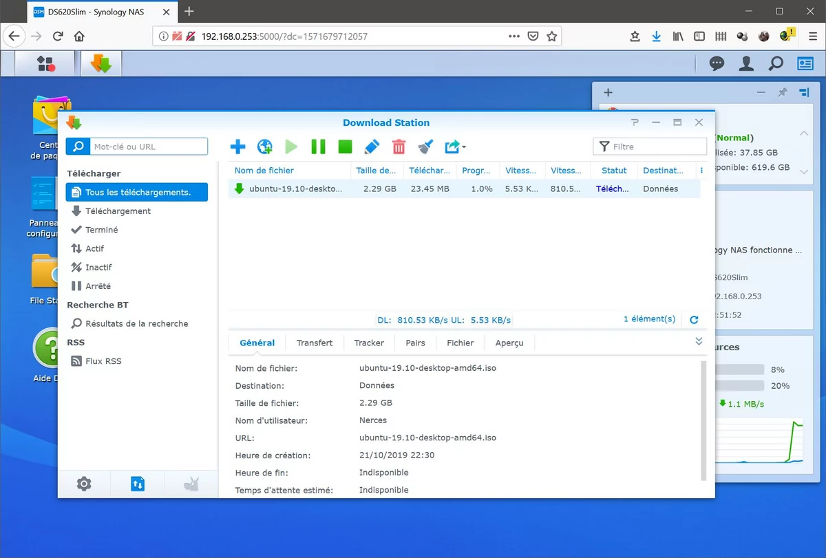
Task: Click the magnifier button beside keyword field
Action: point(78,147)
